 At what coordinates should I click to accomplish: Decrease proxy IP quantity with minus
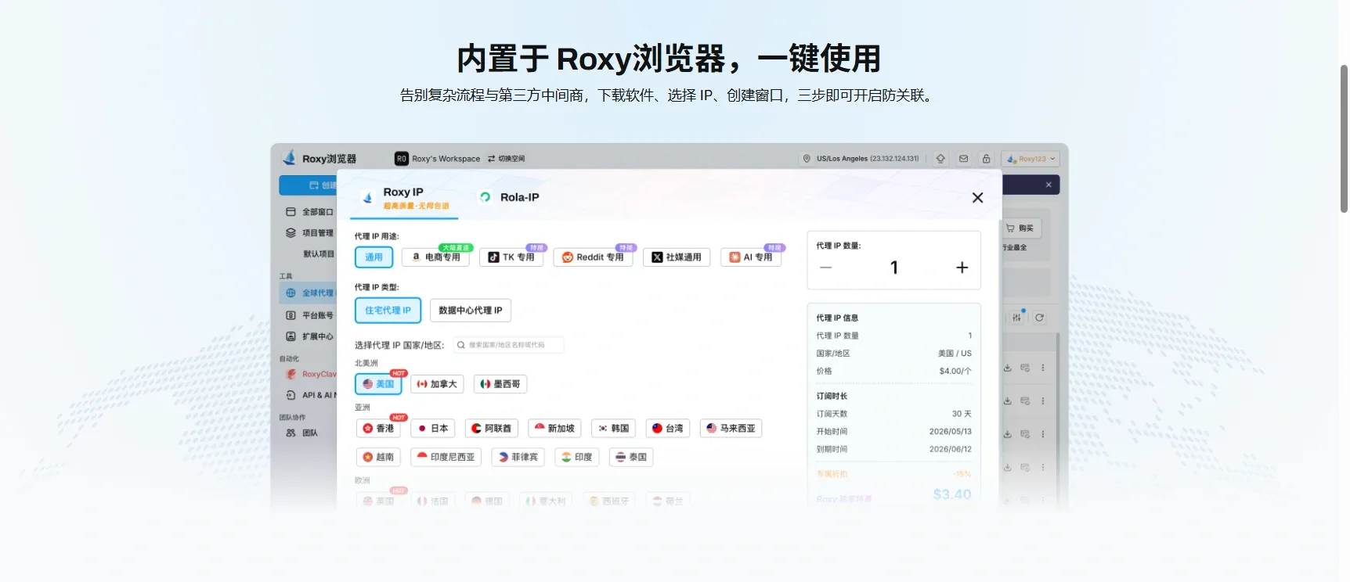click(825, 268)
